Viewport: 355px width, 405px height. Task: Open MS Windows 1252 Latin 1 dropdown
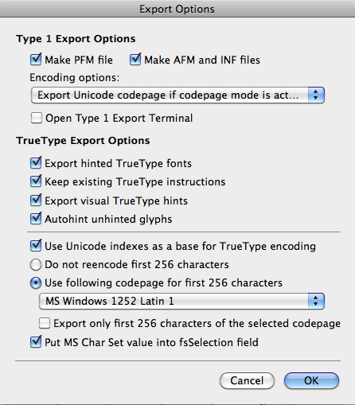click(x=181, y=301)
